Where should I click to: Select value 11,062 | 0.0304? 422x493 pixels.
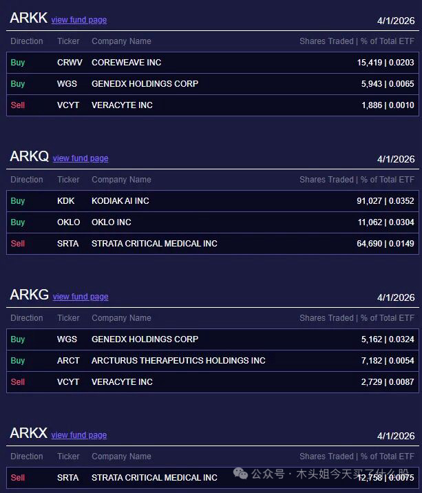click(x=386, y=222)
